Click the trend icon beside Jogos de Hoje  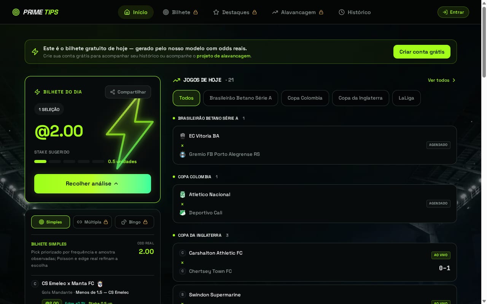177,80
